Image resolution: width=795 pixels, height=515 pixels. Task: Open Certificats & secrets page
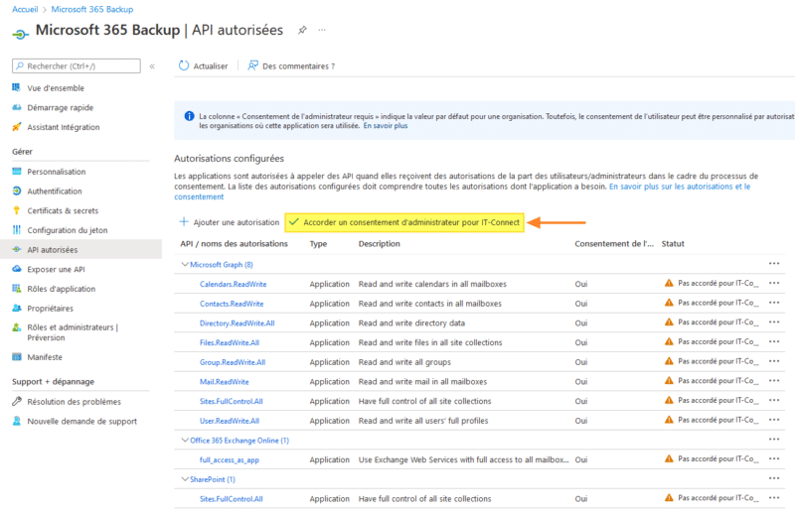click(63, 210)
